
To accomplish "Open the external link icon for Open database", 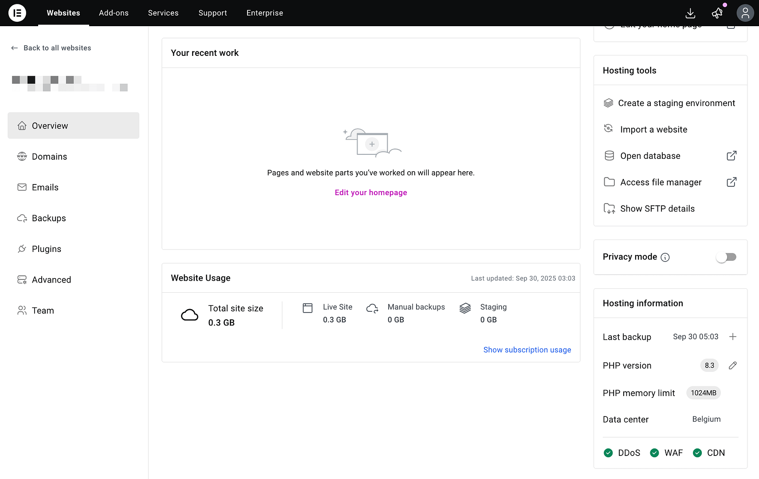I will [731, 156].
